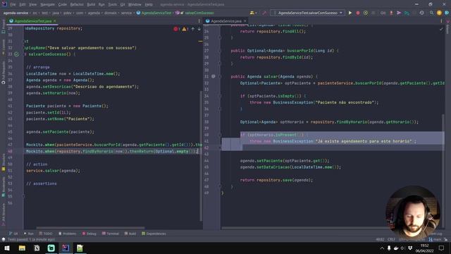Open the user accounts icon in toolbar
451x254 pixels.
click(253, 13)
